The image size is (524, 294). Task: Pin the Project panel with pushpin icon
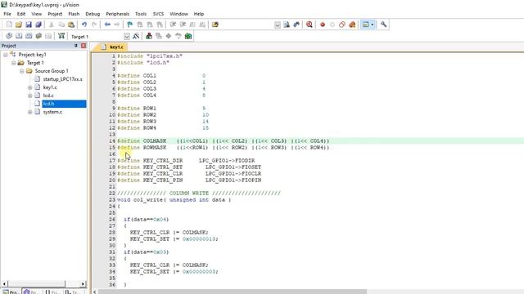pos(76,46)
